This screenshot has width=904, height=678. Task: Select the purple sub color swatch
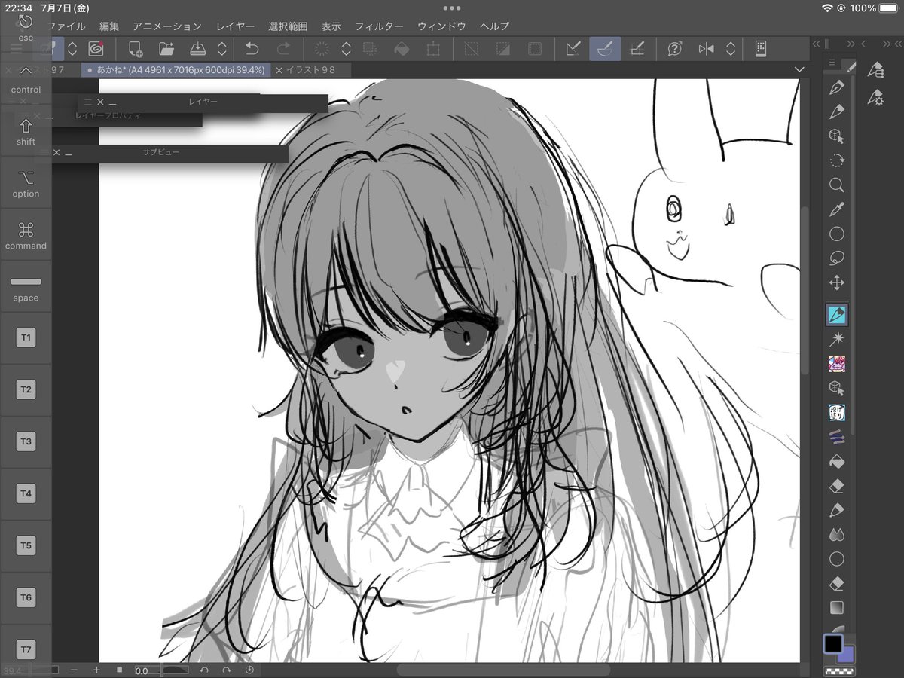coord(847,655)
